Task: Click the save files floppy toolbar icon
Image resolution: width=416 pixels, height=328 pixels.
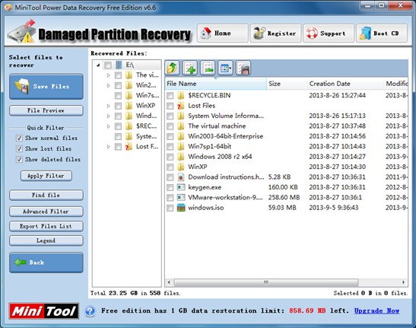Action: click(x=243, y=68)
